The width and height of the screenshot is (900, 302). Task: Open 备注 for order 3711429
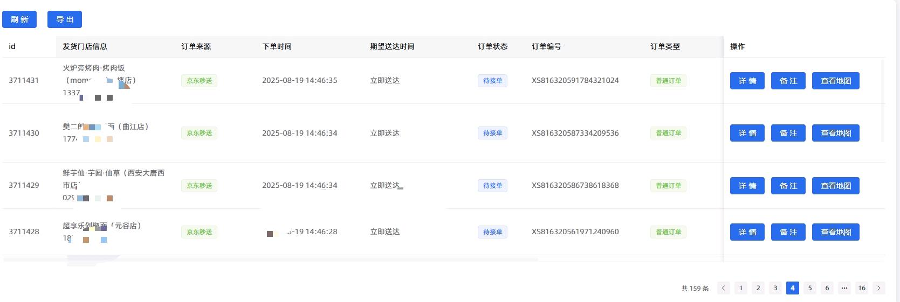click(788, 186)
